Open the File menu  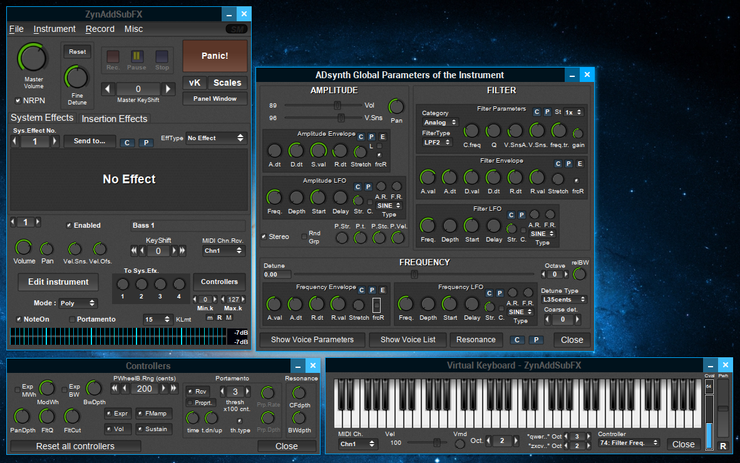click(16, 29)
